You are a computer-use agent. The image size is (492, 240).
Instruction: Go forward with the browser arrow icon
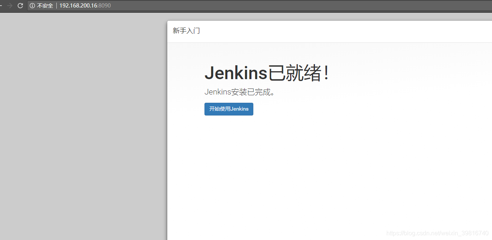(10, 6)
